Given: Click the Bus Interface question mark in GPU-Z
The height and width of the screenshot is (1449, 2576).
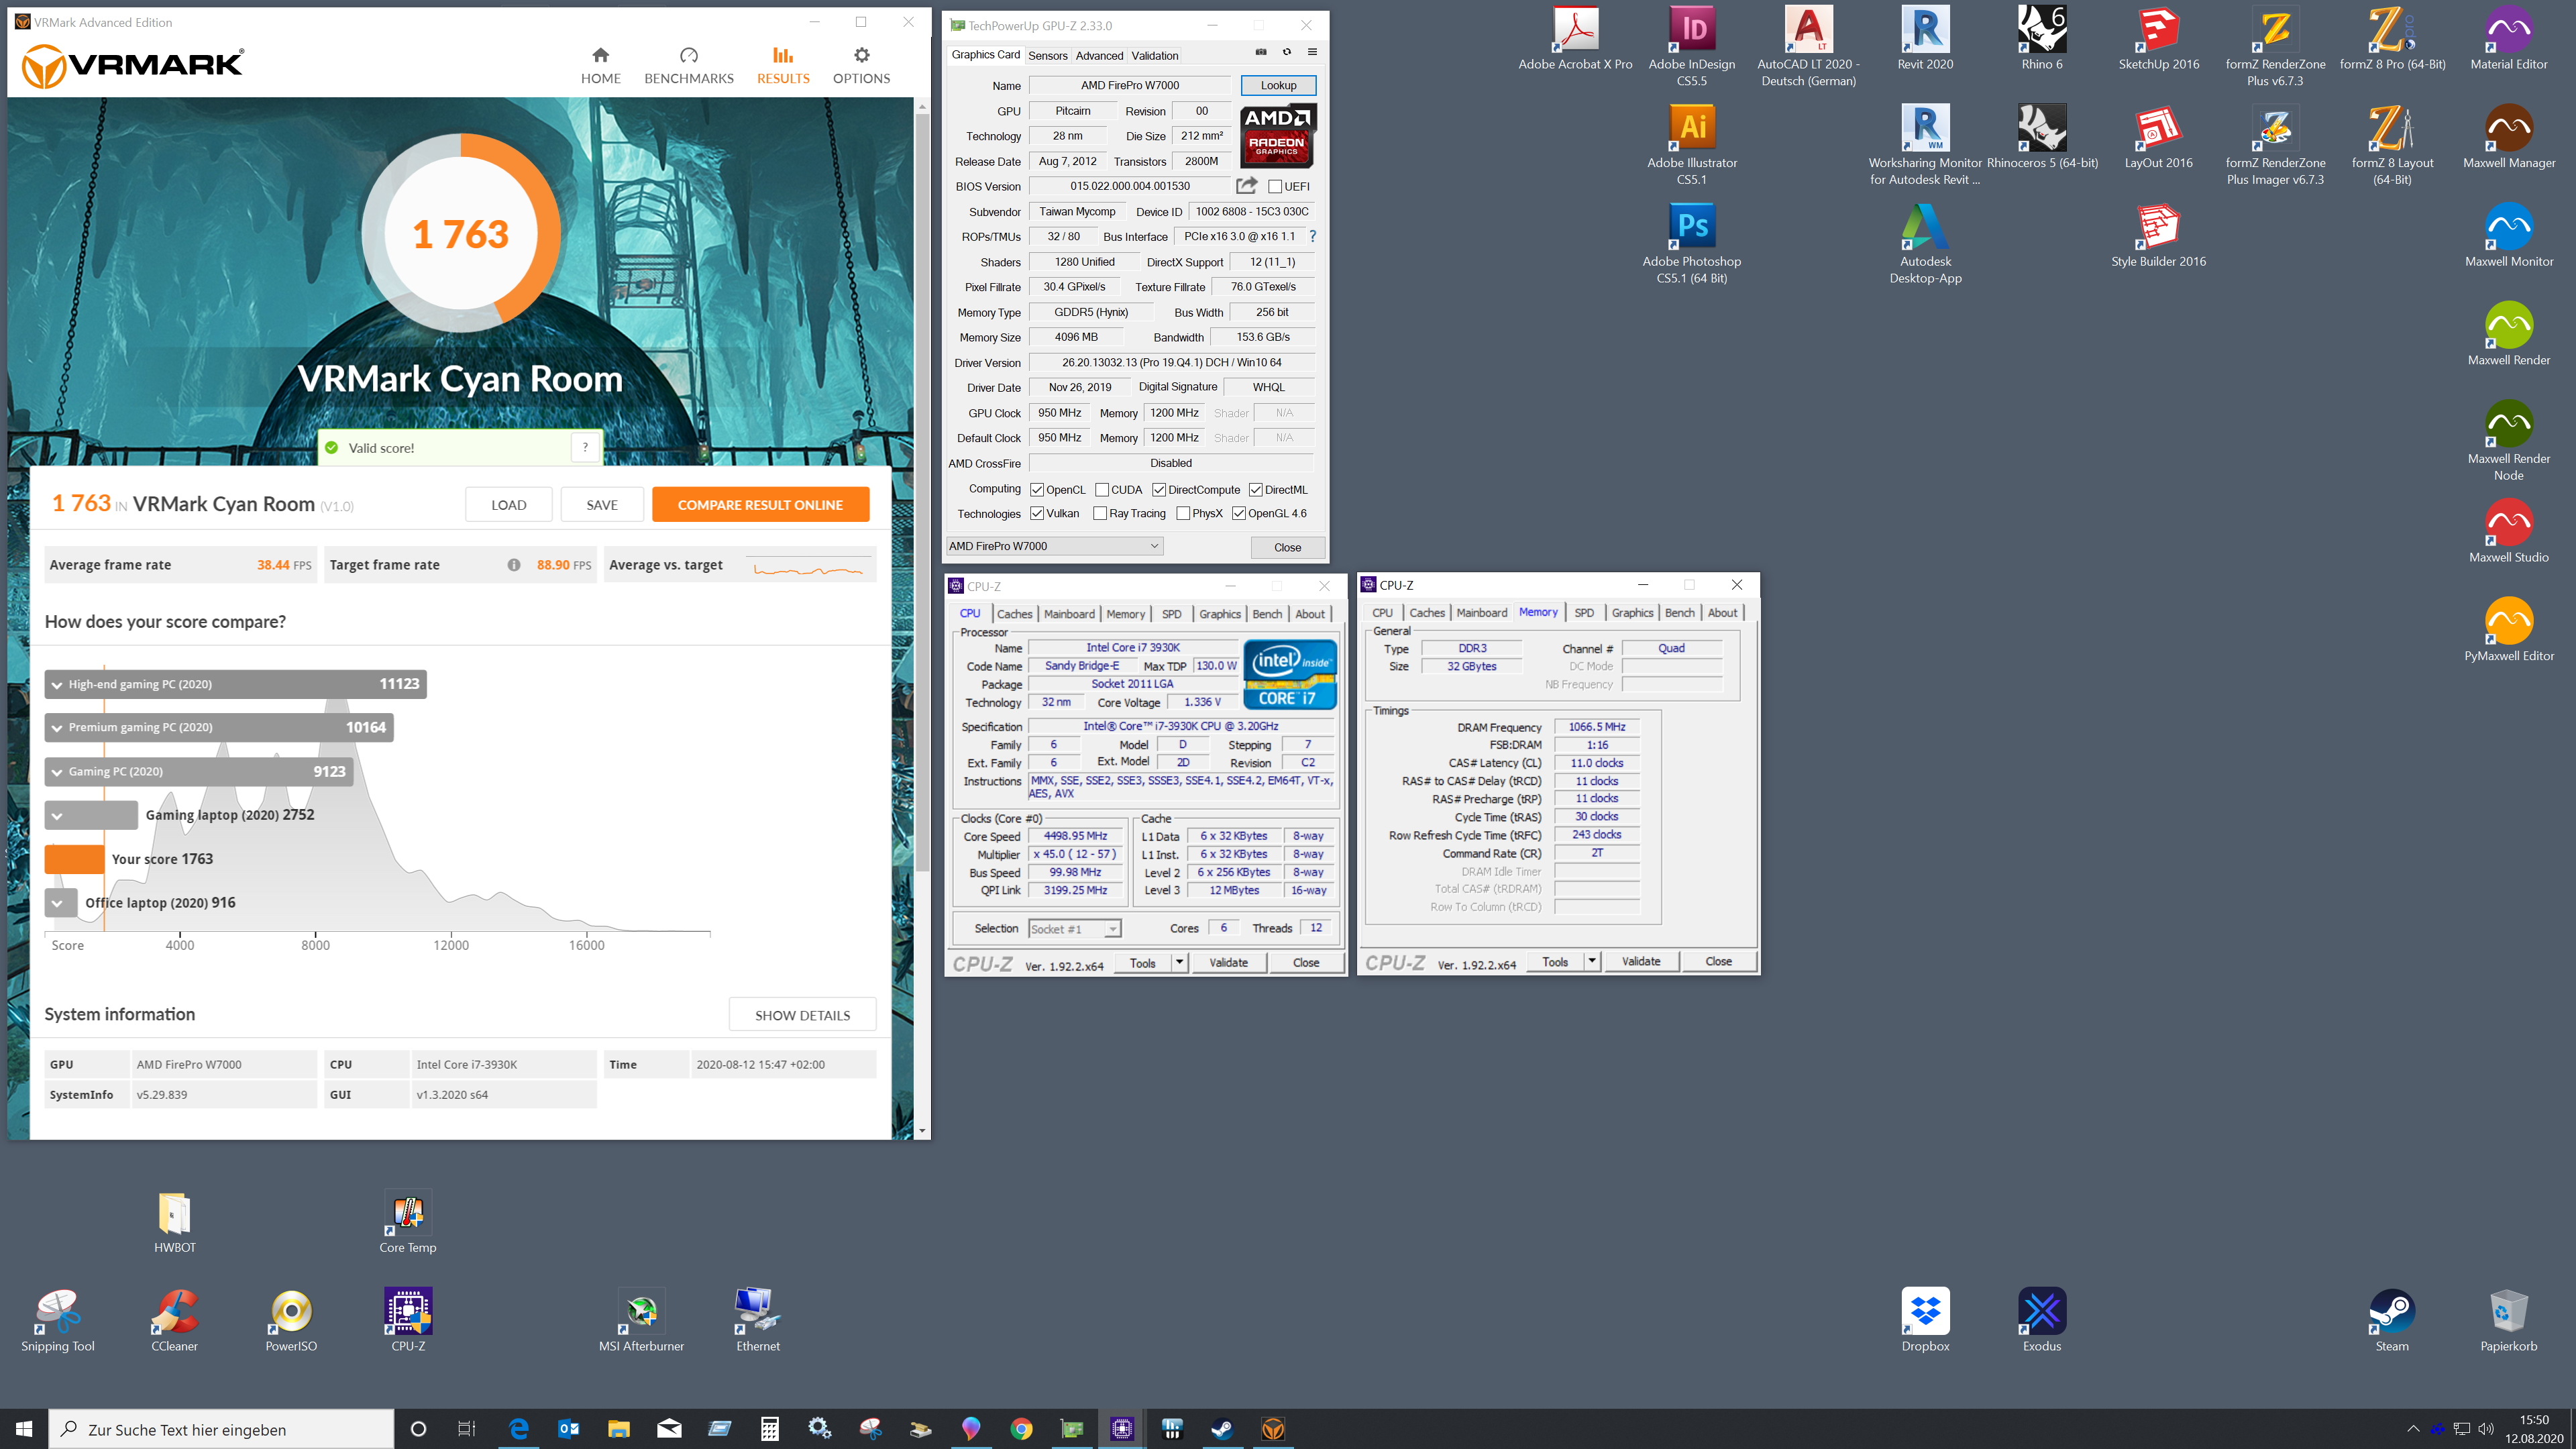Looking at the screenshot, I should click(x=1312, y=237).
